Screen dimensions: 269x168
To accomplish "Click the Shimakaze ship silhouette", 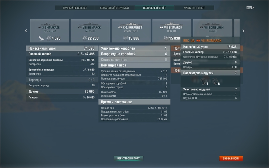I will pos(50,24).
